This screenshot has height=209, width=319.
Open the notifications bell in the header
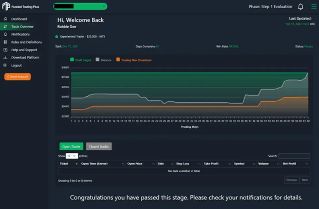[300, 7]
